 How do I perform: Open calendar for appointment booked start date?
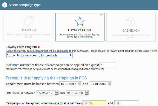click(79, 84)
